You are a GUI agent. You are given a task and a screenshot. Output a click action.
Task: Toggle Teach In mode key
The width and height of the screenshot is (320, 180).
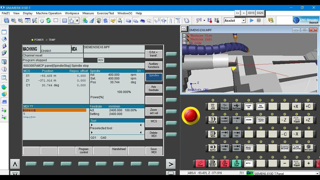[x=212, y=120]
